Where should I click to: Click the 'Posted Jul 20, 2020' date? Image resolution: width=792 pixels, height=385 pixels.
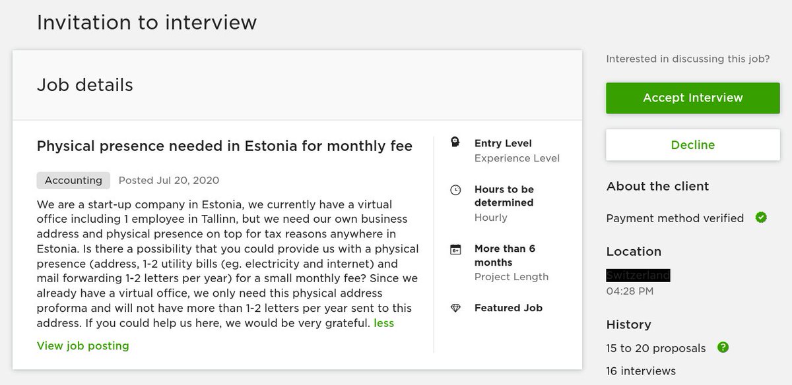click(x=169, y=180)
